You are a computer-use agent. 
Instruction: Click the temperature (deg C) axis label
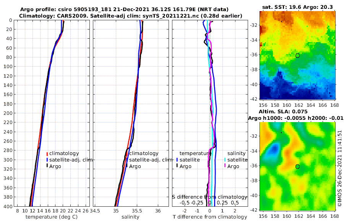(x=52, y=217)
